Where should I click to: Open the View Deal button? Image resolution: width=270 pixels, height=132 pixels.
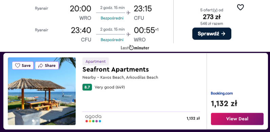tap(237, 119)
